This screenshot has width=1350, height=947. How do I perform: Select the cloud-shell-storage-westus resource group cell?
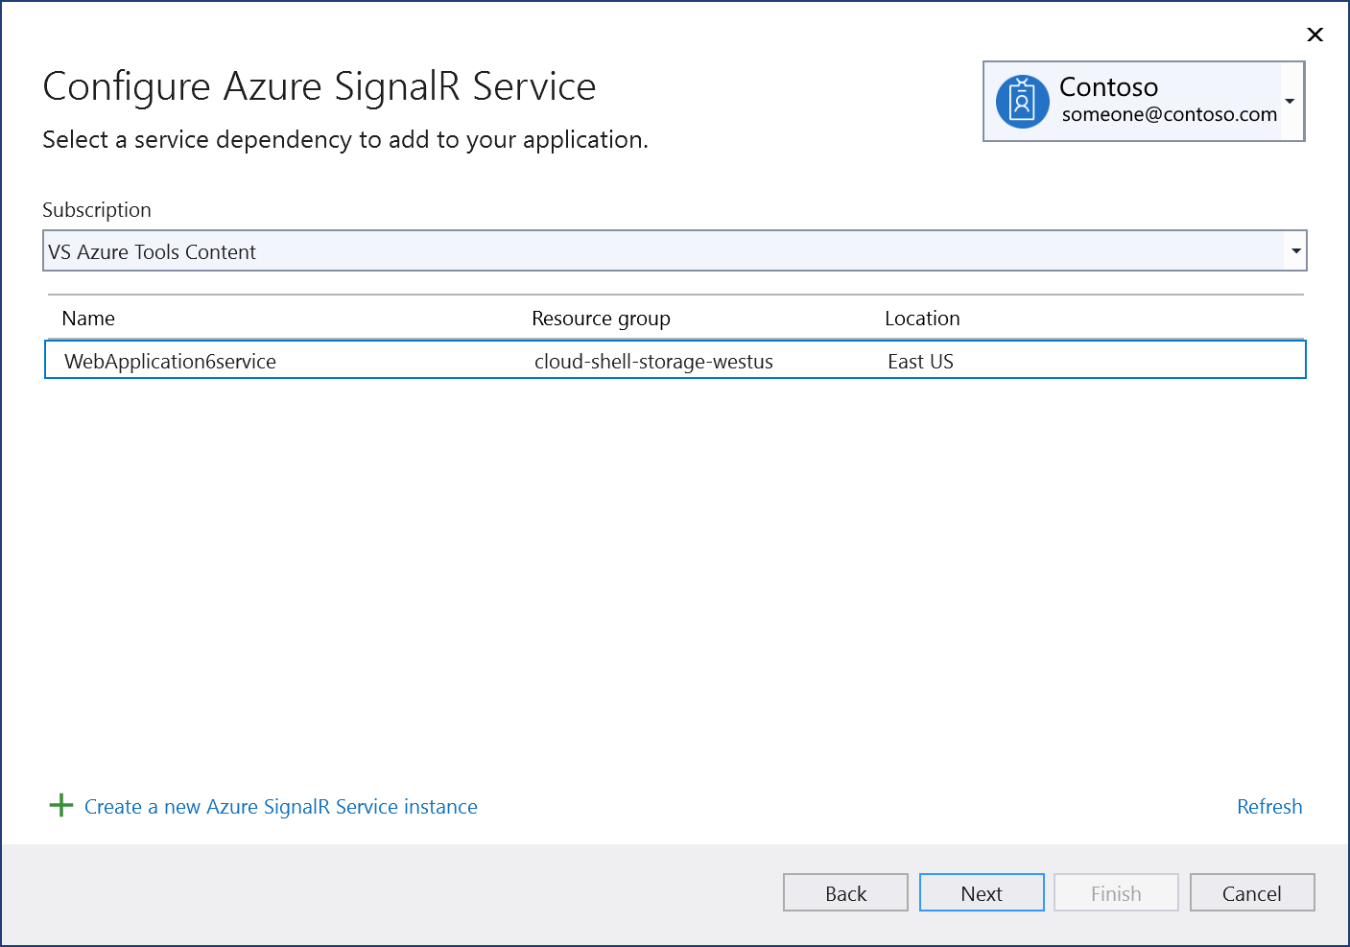tap(653, 361)
